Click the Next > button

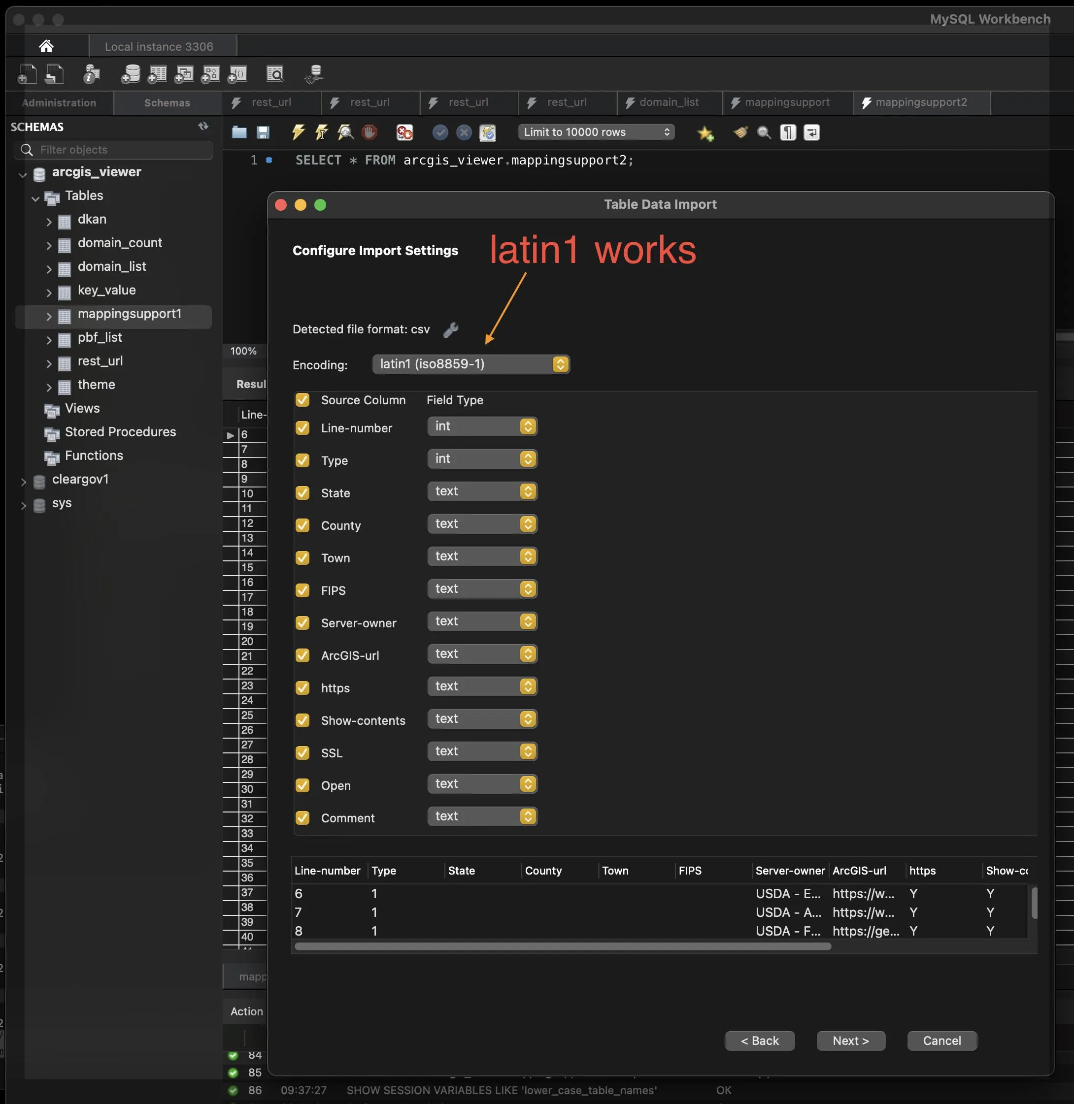[851, 1041]
